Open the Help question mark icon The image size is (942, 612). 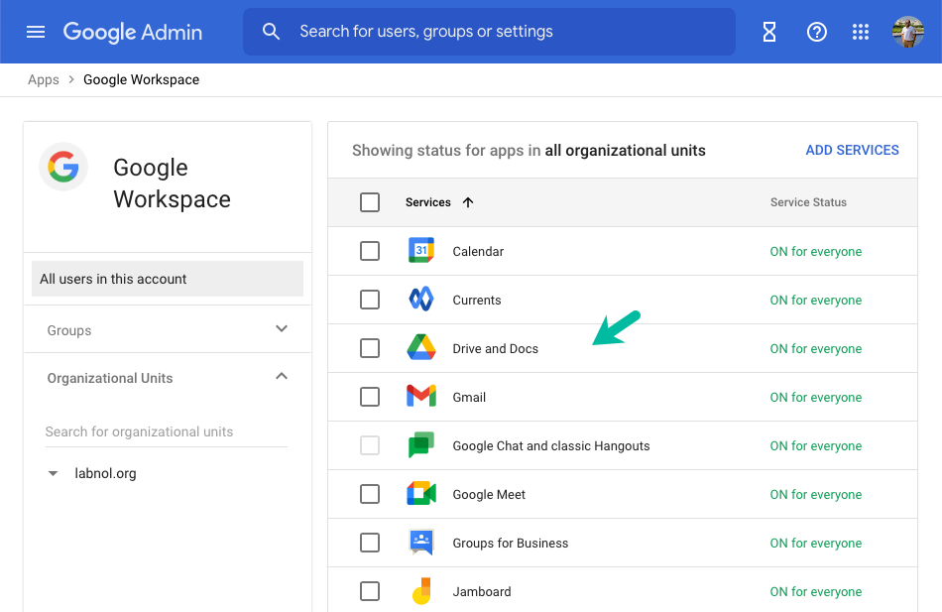[816, 32]
